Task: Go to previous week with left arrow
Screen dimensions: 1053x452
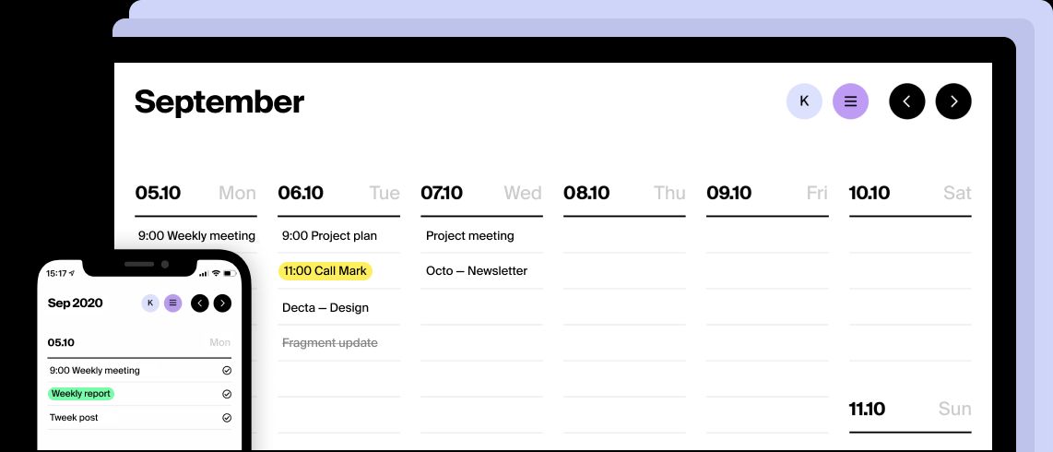Action: tap(906, 101)
